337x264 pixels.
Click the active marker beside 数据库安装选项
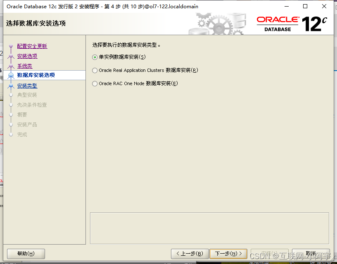click(11, 75)
